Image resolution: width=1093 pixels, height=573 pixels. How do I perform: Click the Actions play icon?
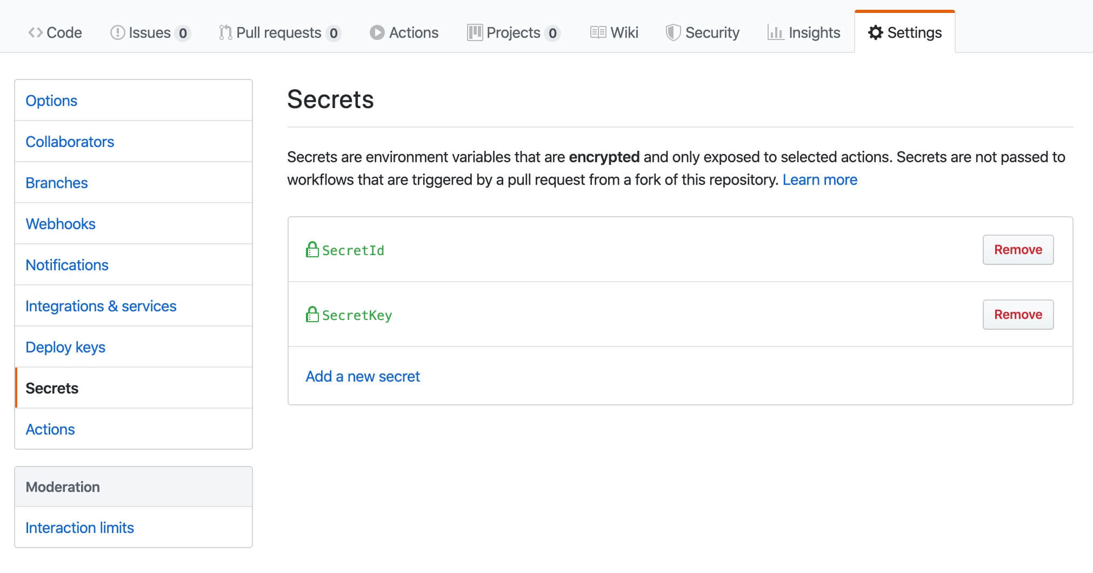pos(377,33)
